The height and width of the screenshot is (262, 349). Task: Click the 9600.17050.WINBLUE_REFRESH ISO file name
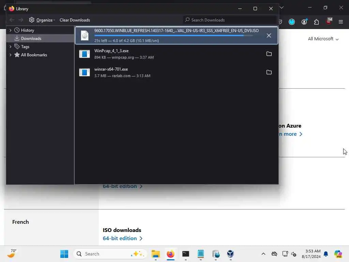click(177, 30)
